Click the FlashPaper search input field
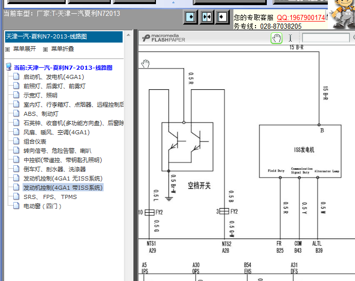Screen dimensions: 355x281 (326, 37)
